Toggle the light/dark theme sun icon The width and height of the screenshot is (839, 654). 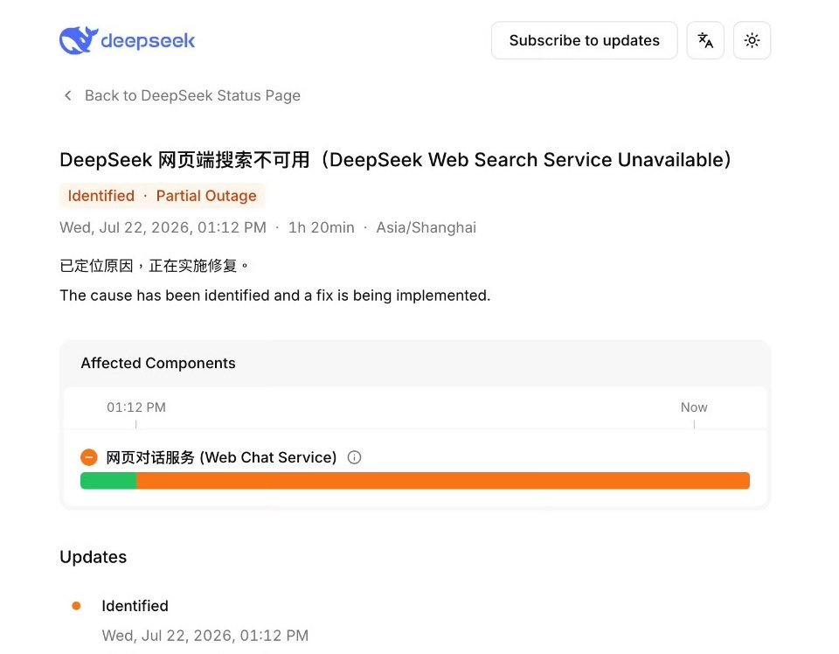tap(752, 40)
